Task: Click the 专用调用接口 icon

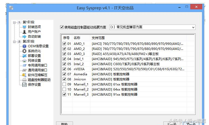Action: [24, 65]
